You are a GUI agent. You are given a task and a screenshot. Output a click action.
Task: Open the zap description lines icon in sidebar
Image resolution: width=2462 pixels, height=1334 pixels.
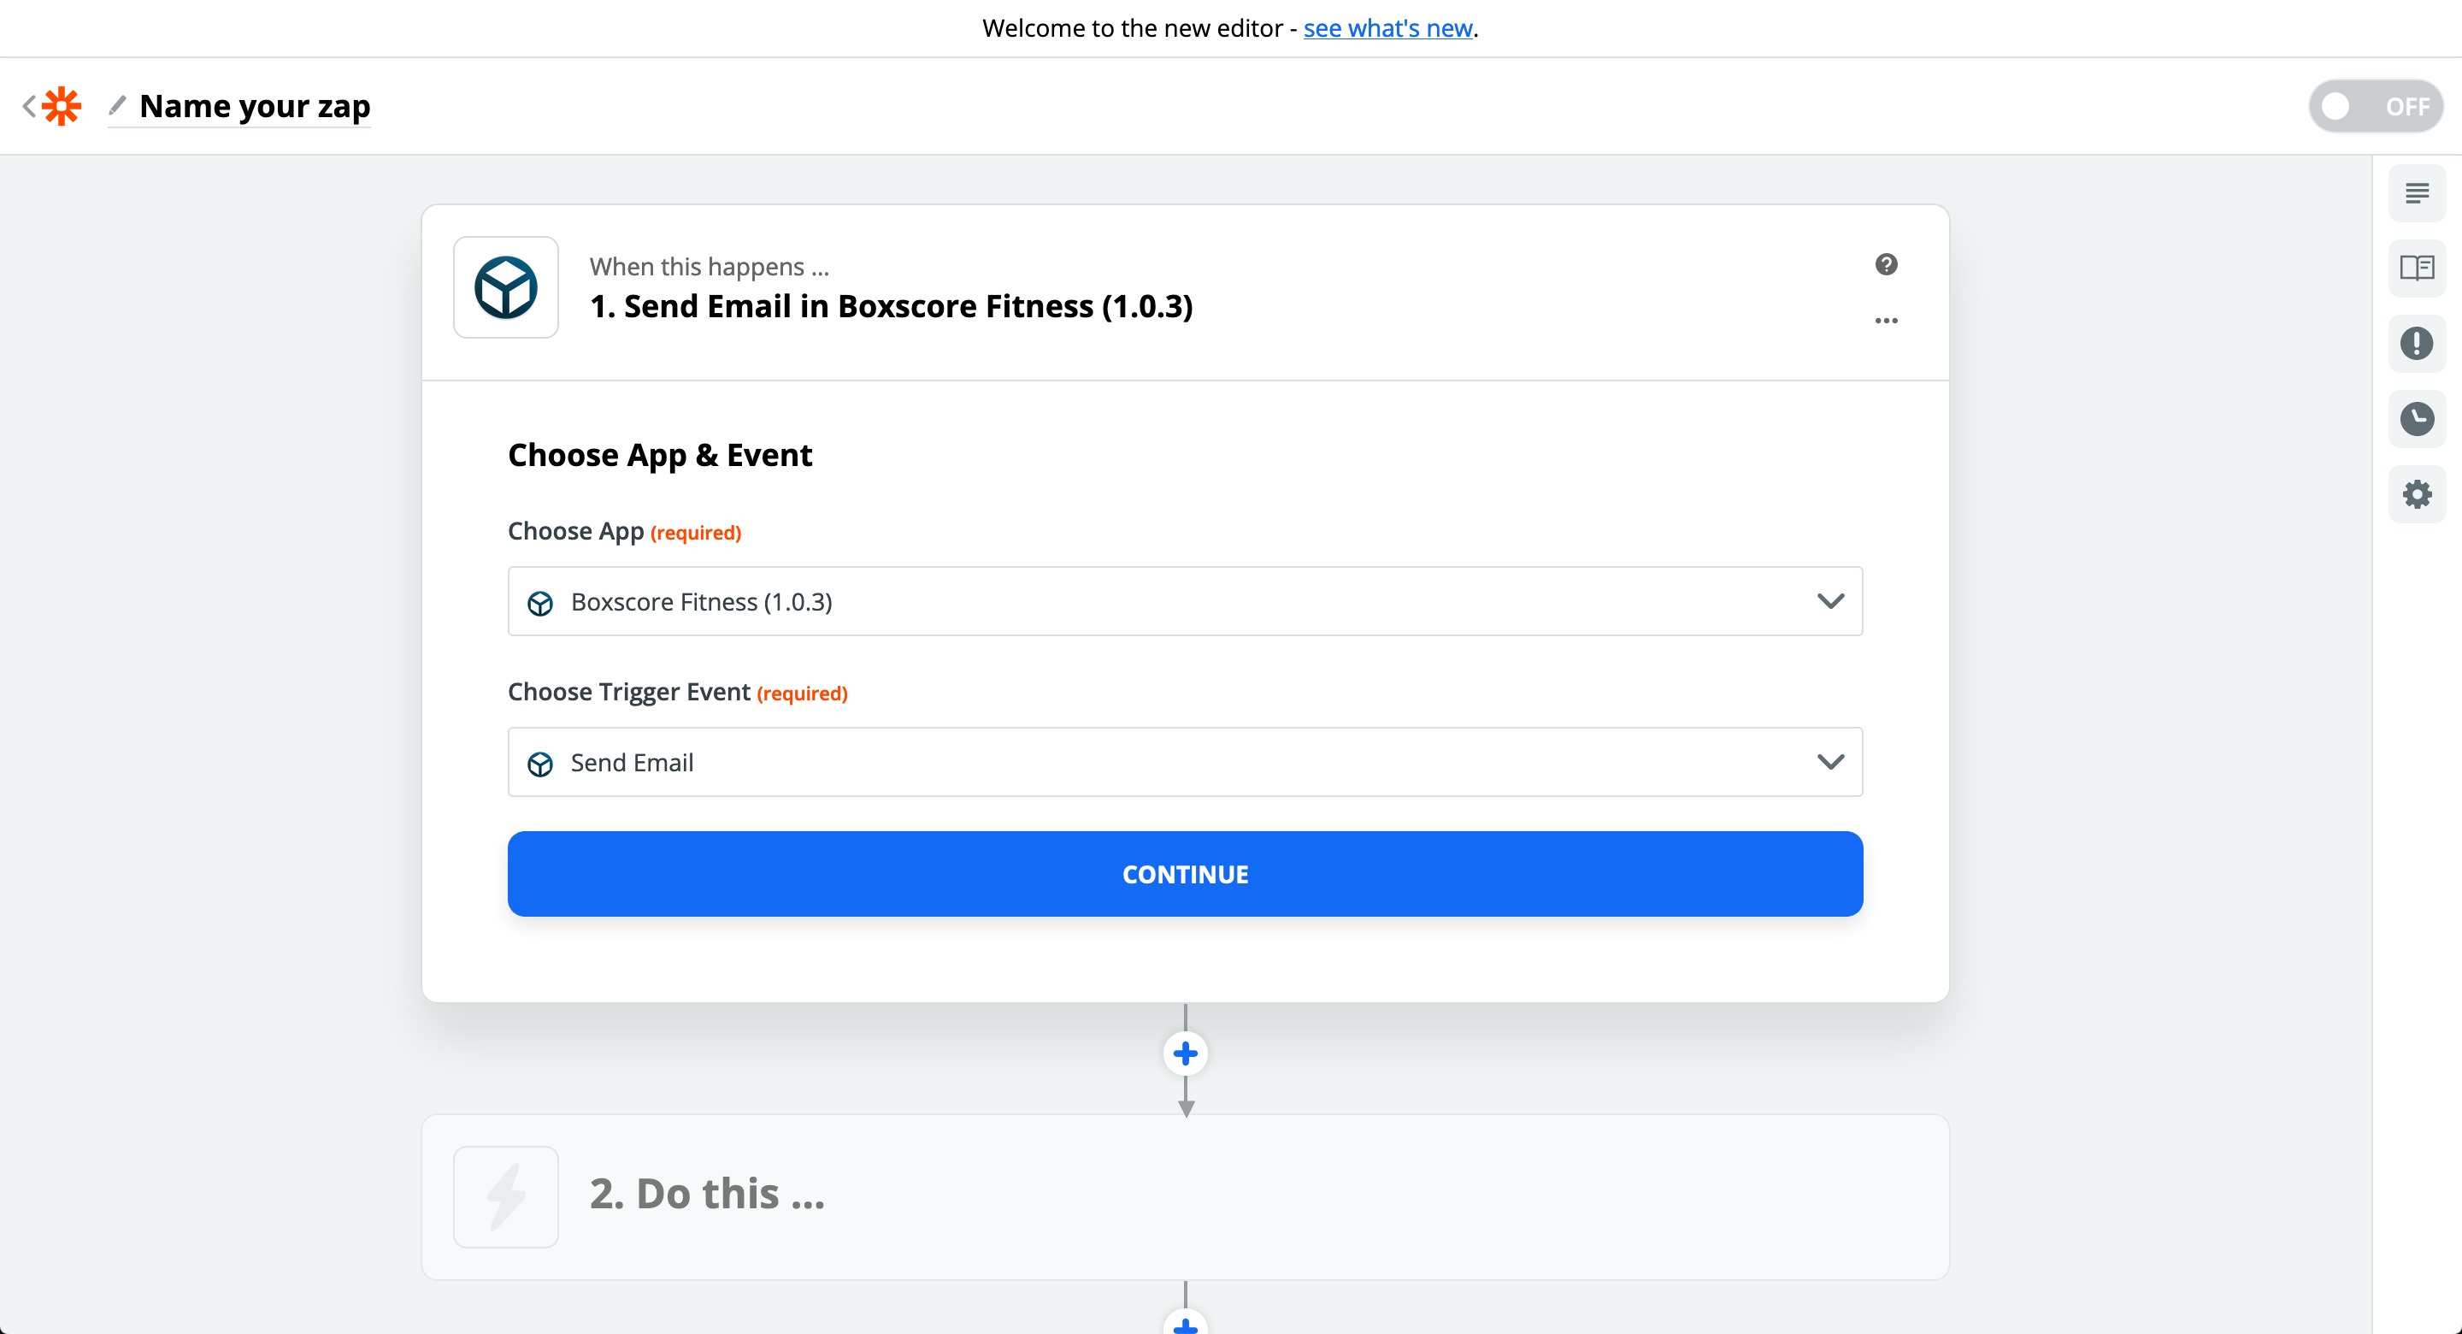click(2417, 193)
